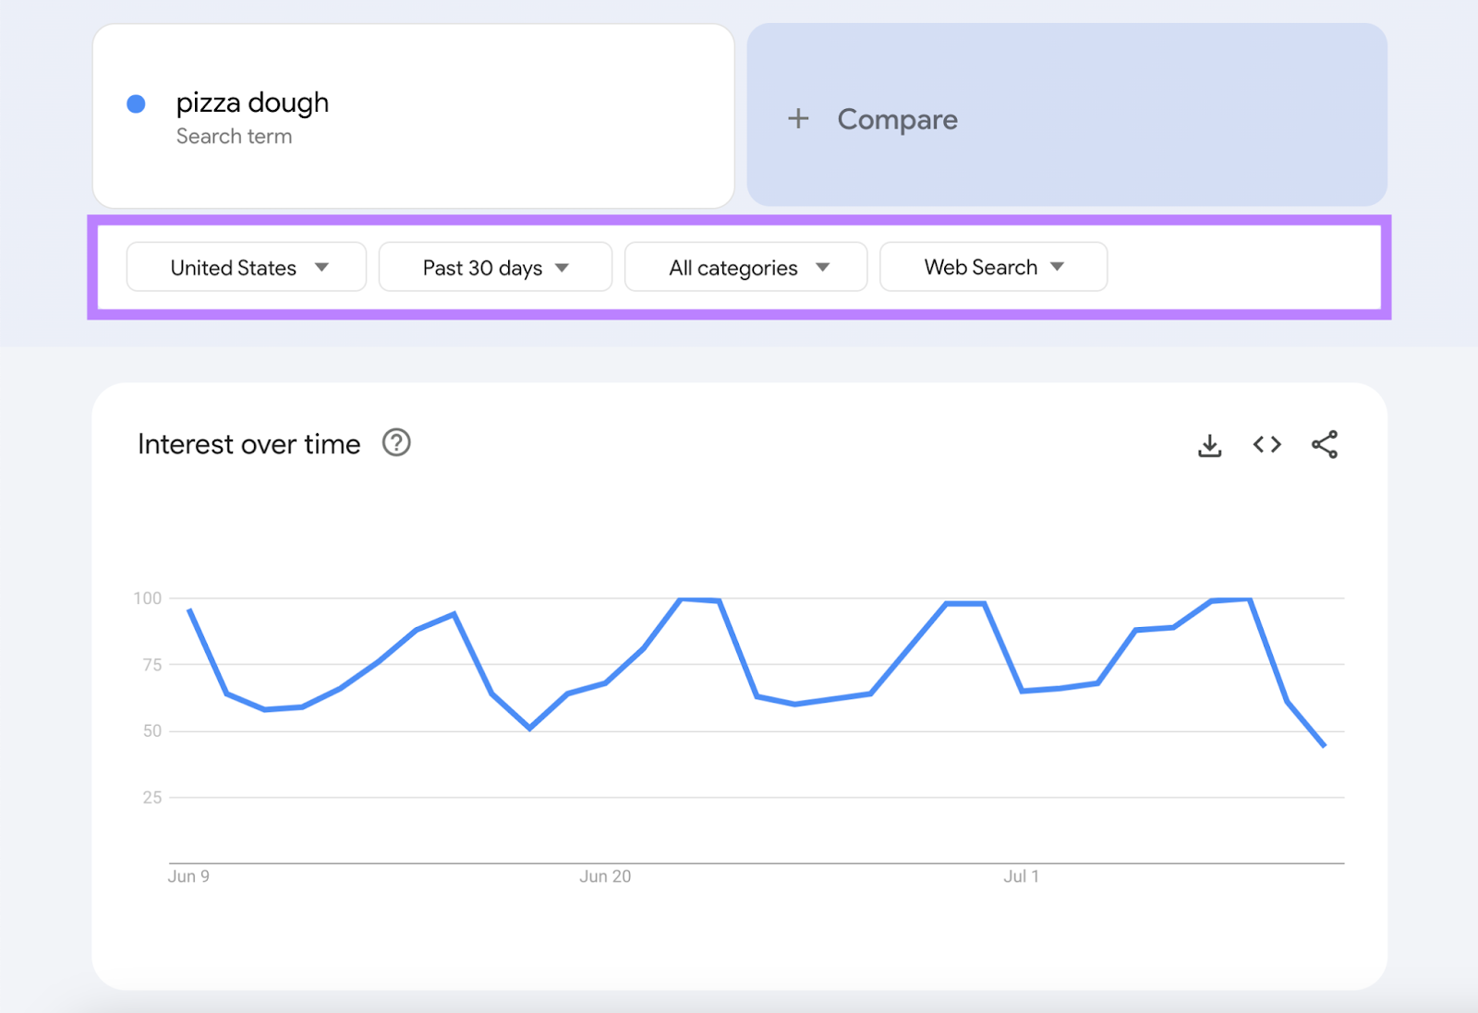The width and height of the screenshot is (1478, 1013).
Task: Open help for Interest over time
Action: click(396, 443)
